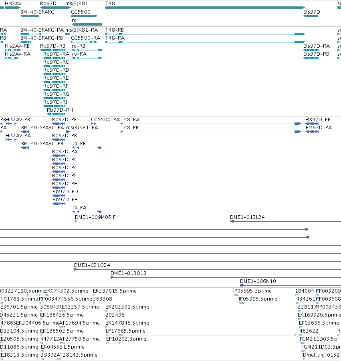Choose protein Rb97D-PA

pos(65,152)
